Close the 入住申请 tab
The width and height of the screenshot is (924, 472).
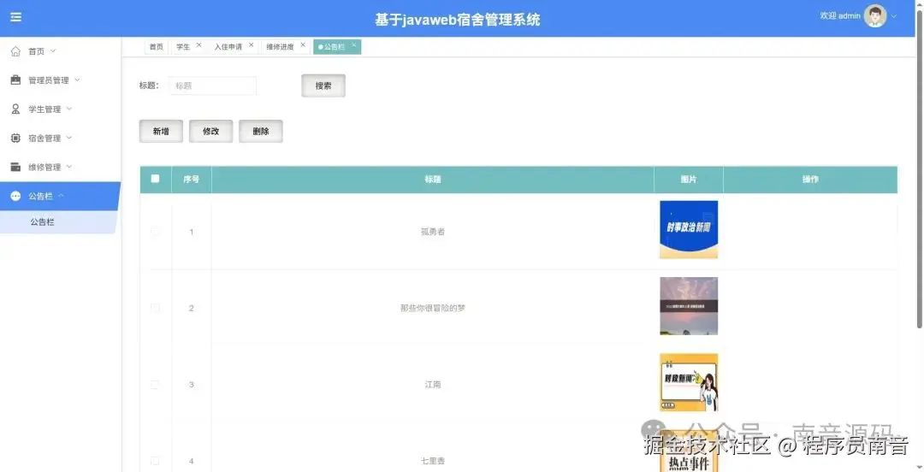pyautogui.click(x=251, y=44)
